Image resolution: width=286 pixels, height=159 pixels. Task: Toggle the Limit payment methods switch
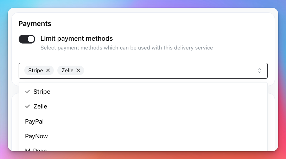(x=27, y=39)
